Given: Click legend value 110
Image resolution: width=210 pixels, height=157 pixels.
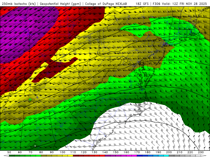Looking at the screenshot, I should [x=73, y=152].
